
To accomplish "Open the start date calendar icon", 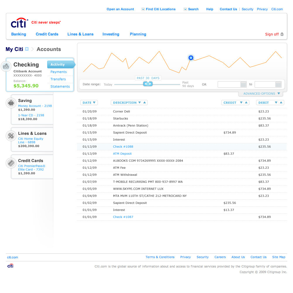I will coord(243,84).
